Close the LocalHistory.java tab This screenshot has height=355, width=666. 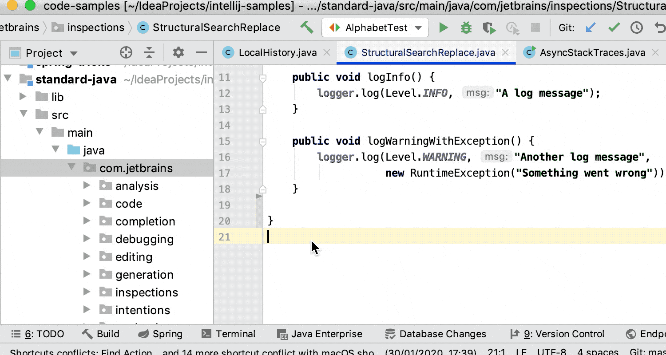(327, 53)
